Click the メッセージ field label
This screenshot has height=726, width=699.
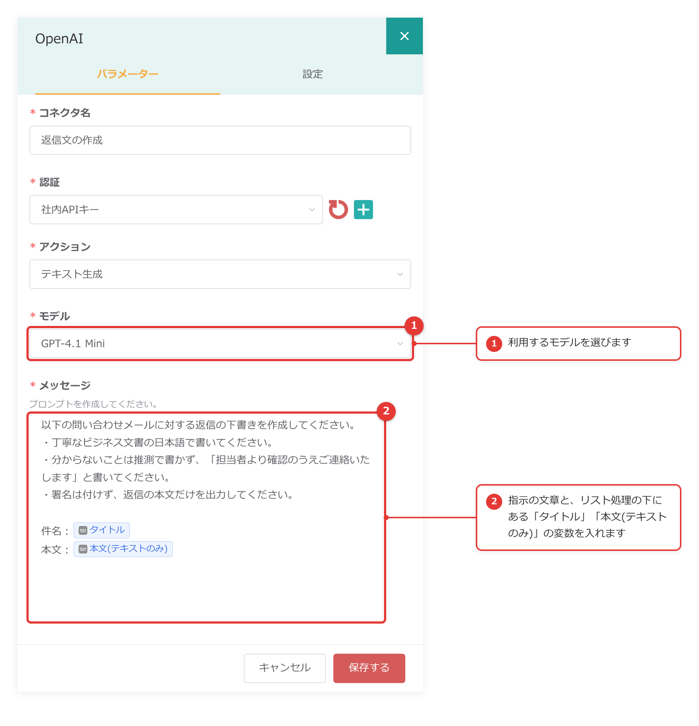click(65, 385)
